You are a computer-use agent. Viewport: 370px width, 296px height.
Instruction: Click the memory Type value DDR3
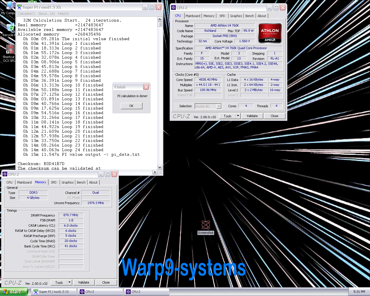pos(33,193)
